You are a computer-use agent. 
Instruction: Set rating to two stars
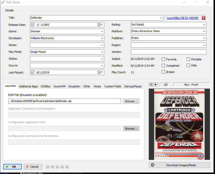point(53,167)
